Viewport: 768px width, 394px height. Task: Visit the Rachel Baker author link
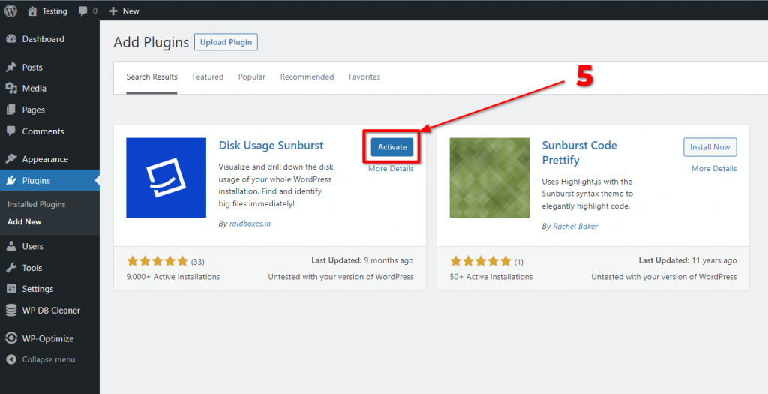click(x=575, y=227)
